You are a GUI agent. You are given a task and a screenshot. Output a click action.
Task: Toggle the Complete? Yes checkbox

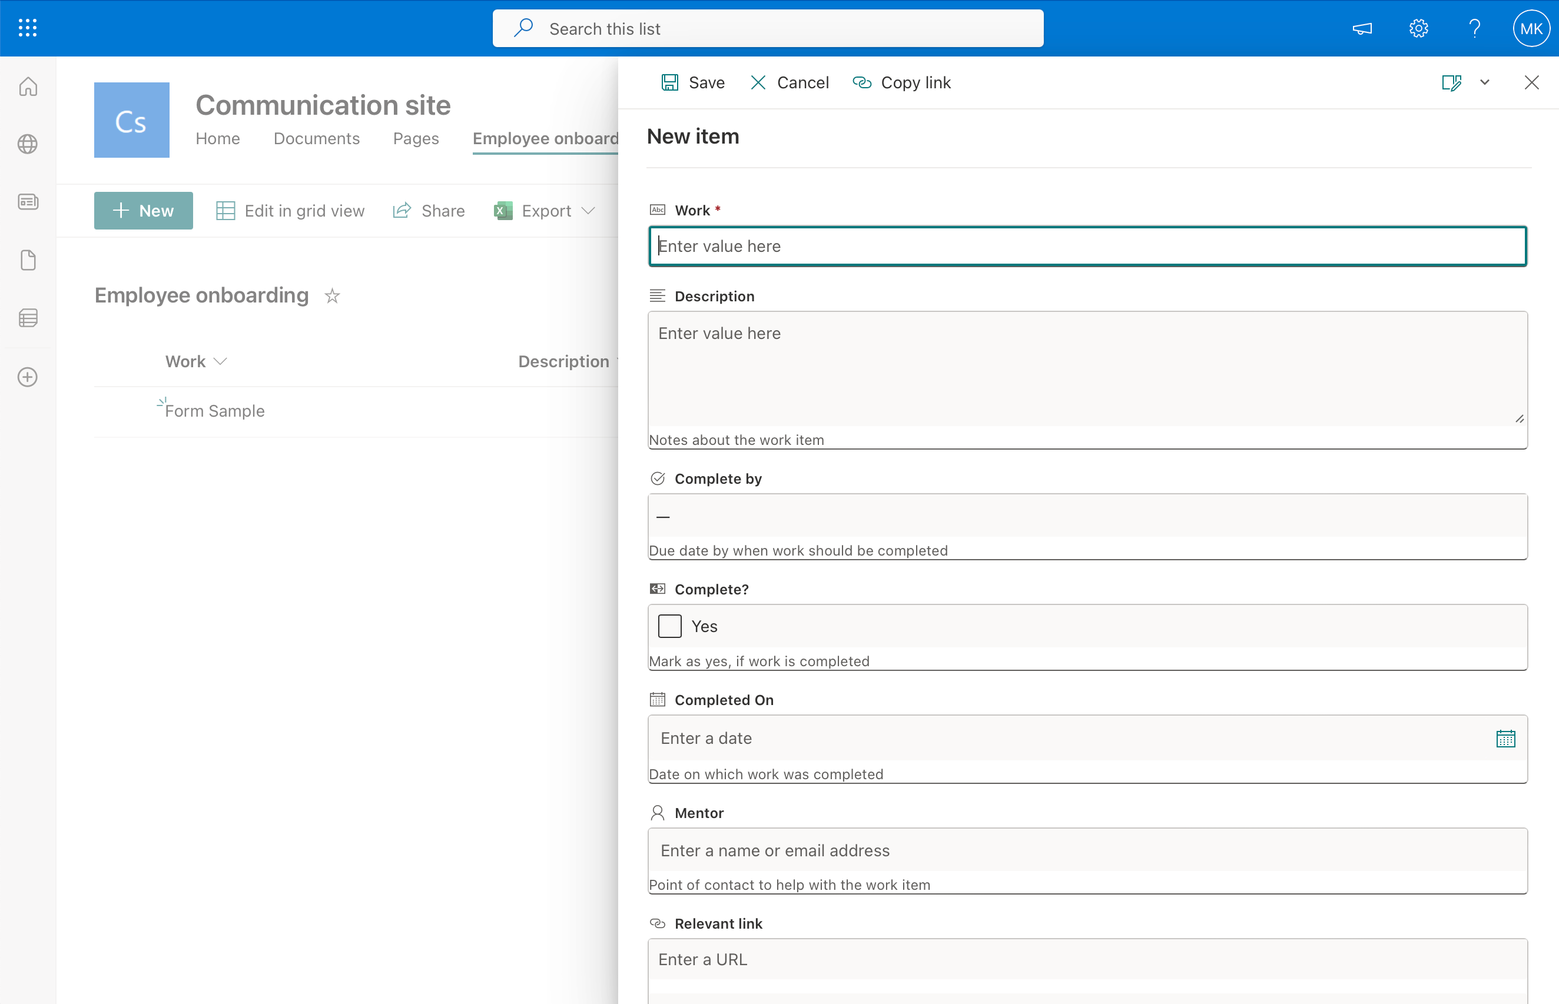(x=669, y=626)
